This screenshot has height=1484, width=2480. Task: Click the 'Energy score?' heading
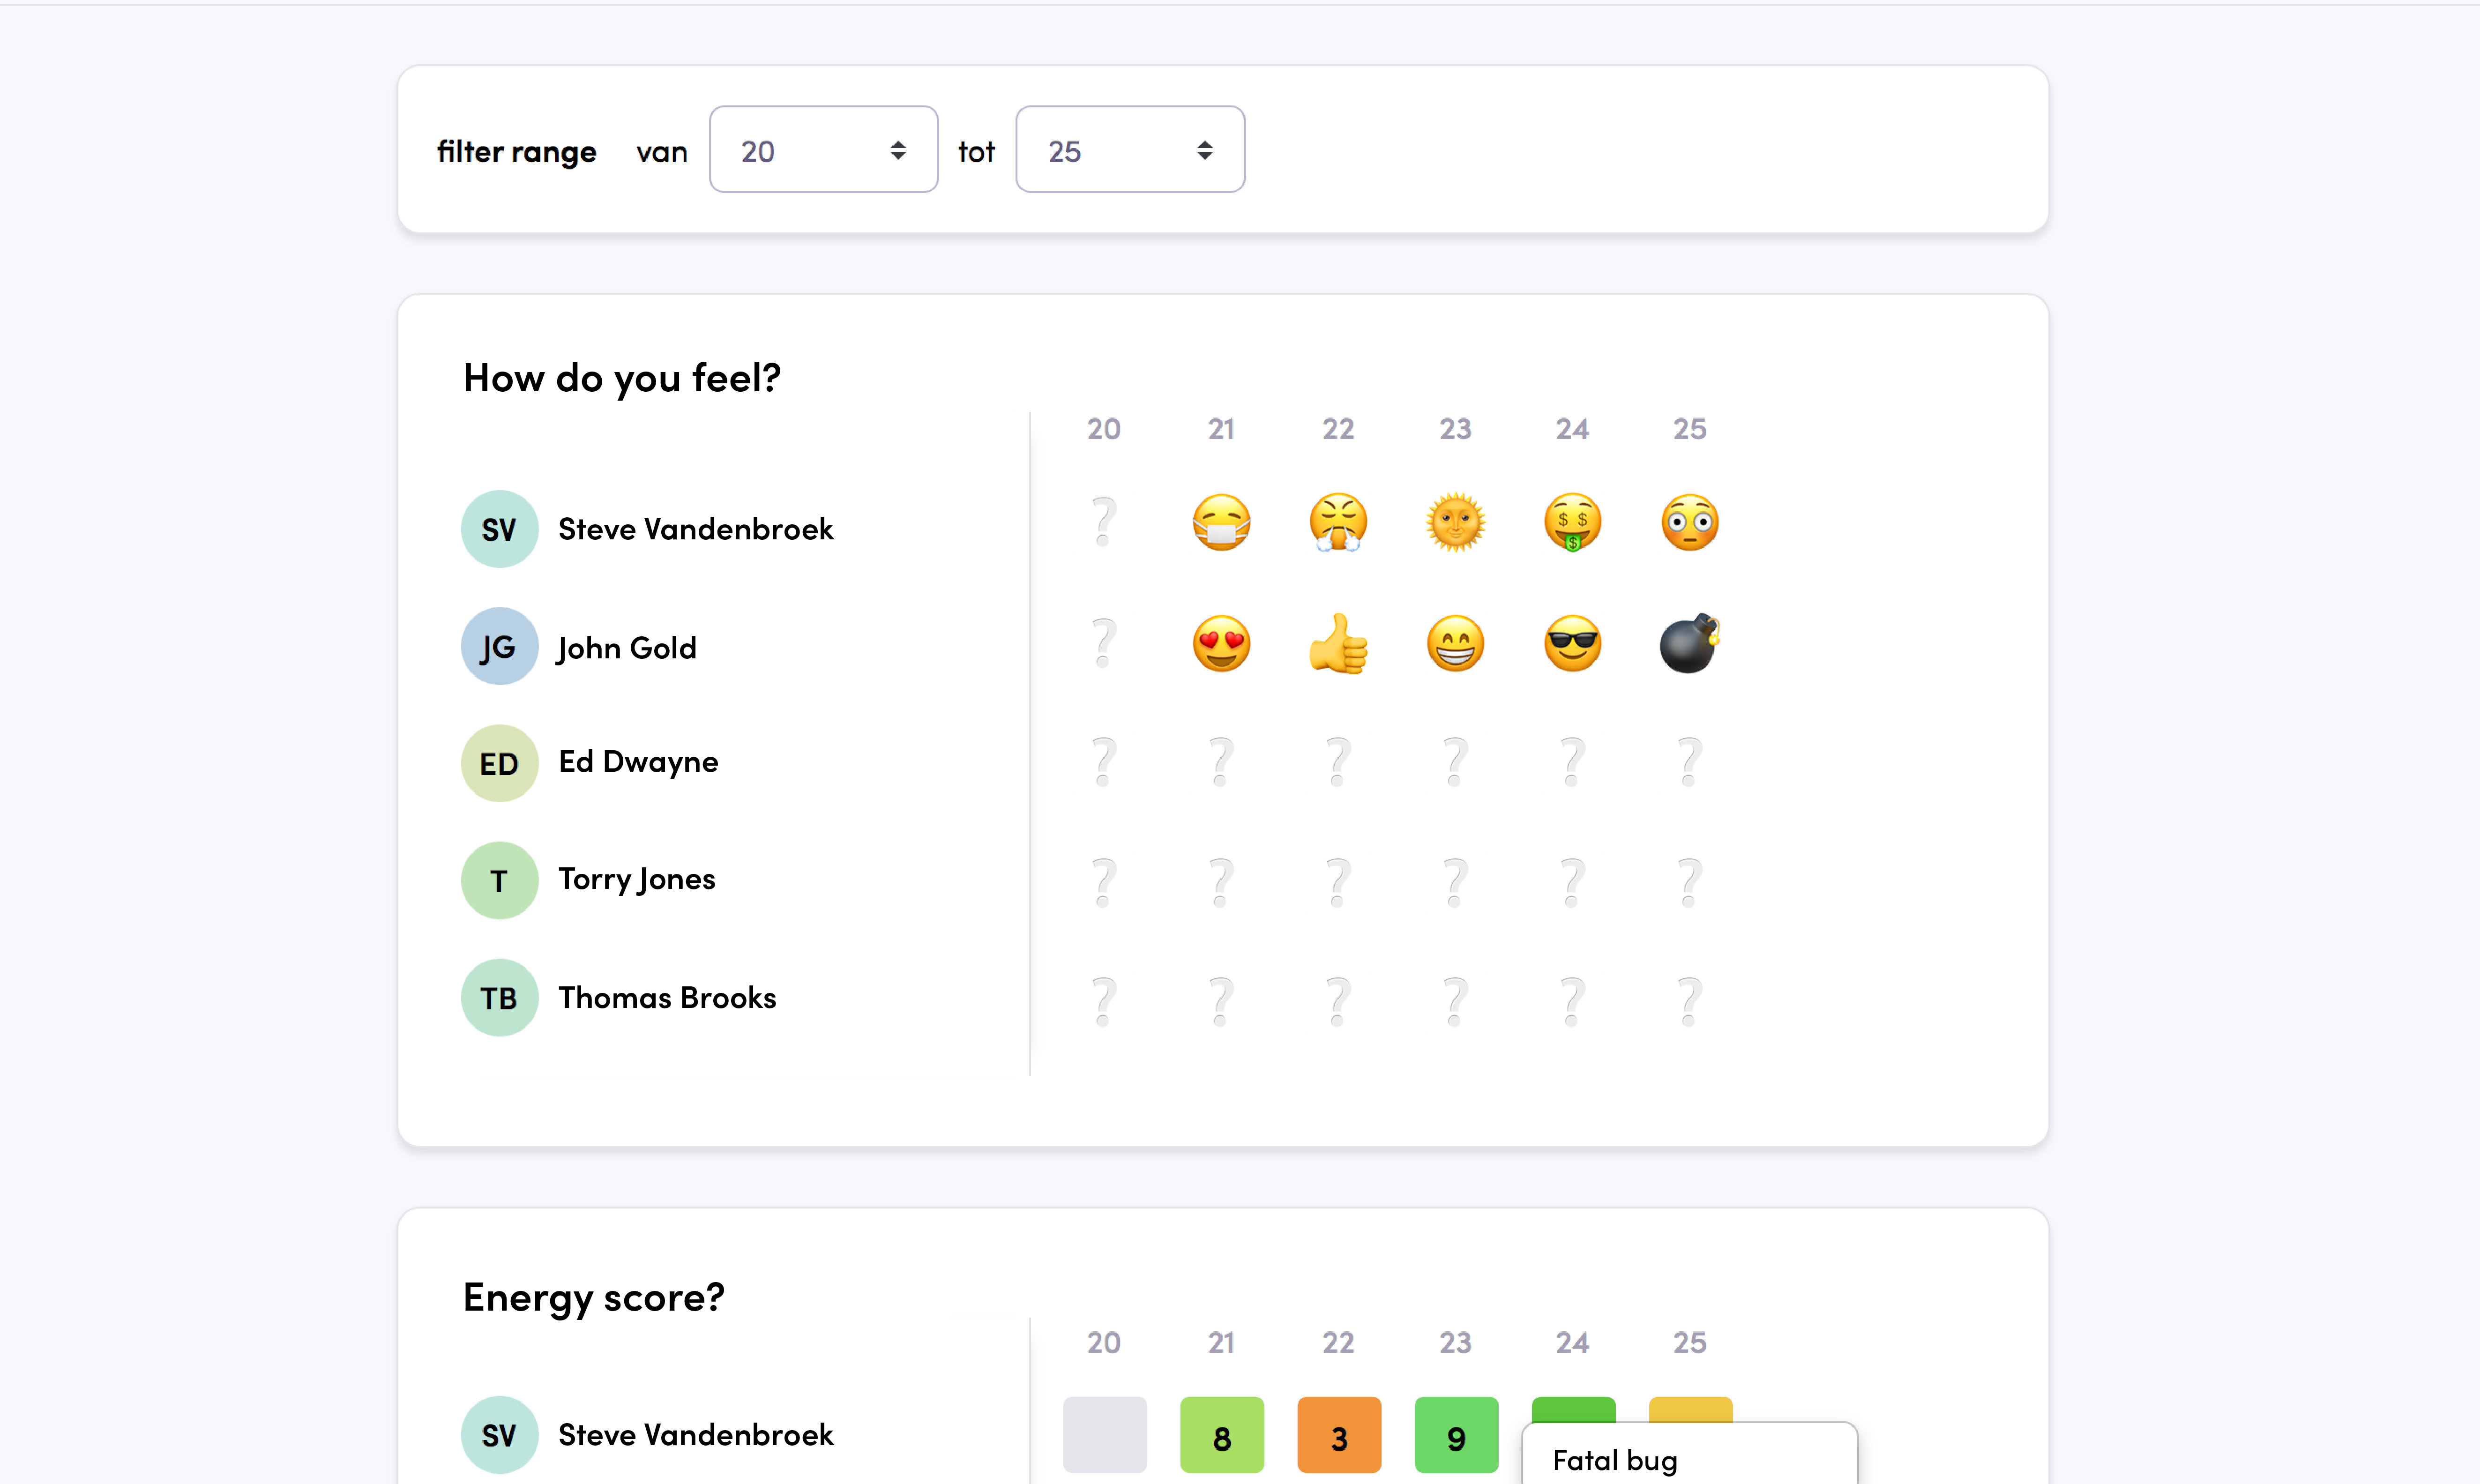(594, 1298)
